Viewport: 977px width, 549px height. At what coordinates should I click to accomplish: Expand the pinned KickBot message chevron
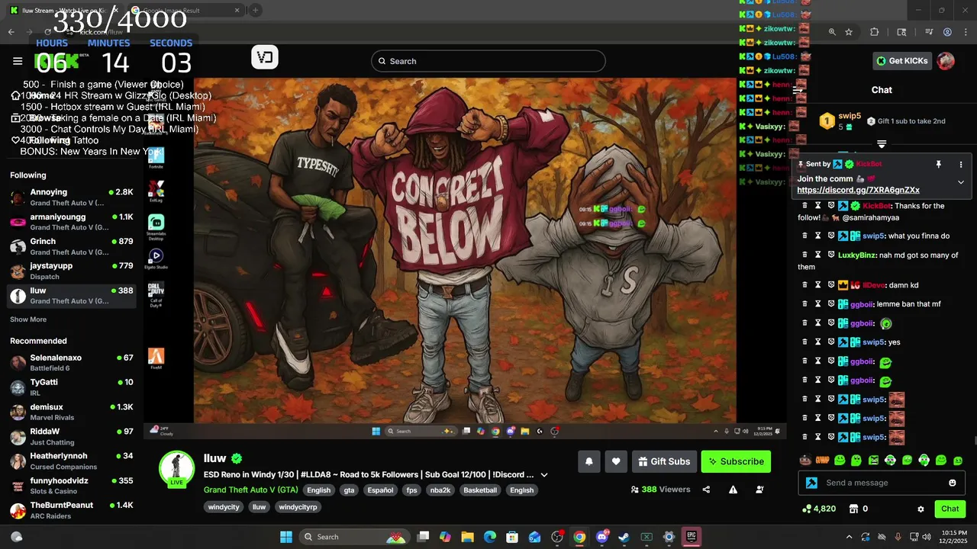961,182
